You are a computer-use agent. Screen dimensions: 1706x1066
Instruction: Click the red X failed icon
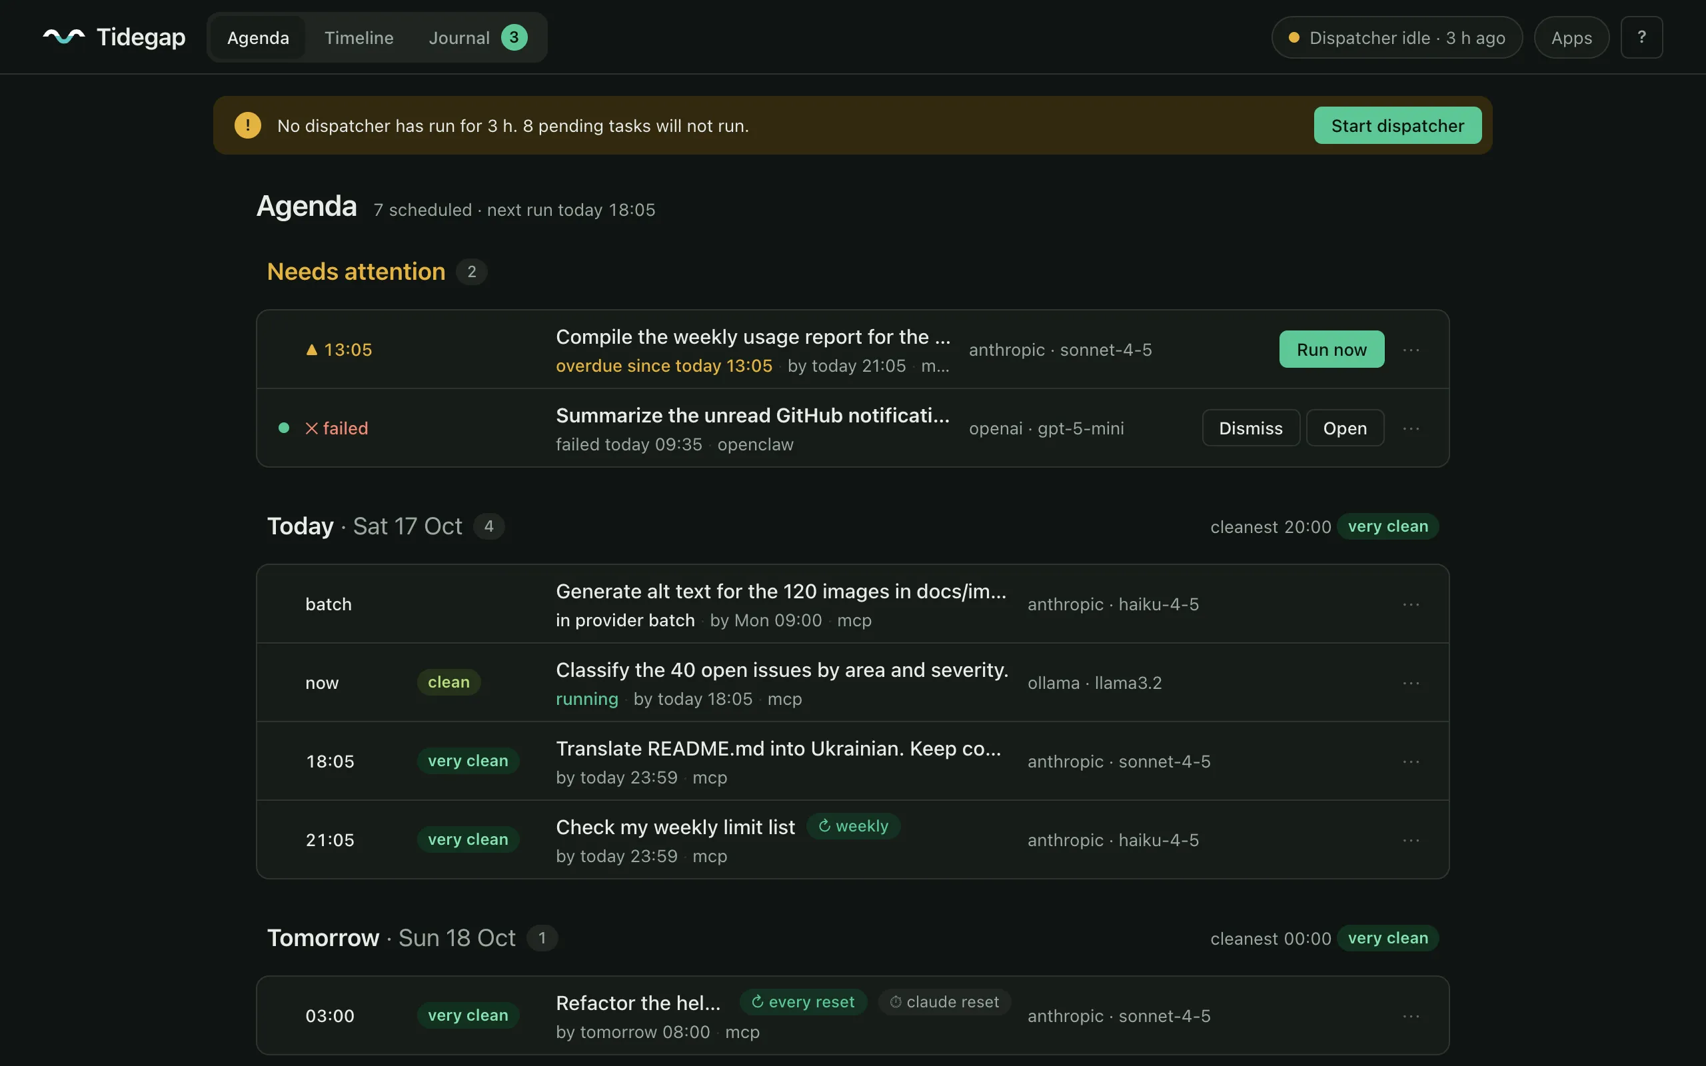[312, 428]
